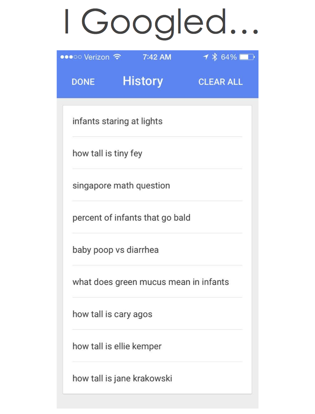
Task: Open the "singapore math question" history entry
Action: coord(121,186)
